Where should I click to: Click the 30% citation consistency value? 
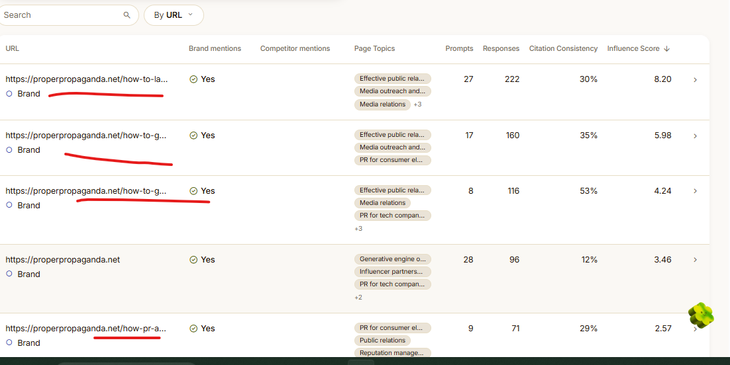coord(588,79)
